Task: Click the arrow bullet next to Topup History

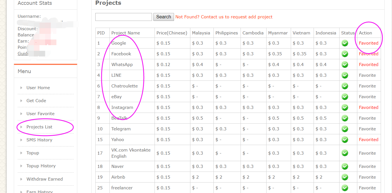Action: pyautogui.click(x=21, y=166)
